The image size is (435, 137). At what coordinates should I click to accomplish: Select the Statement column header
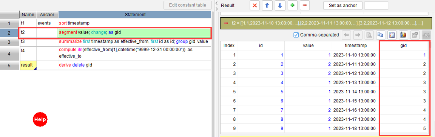click(x=135, y=14)
